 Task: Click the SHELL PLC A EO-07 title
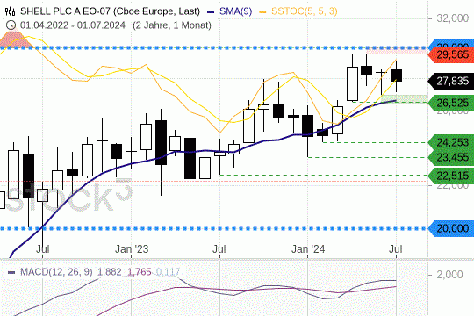110,11
